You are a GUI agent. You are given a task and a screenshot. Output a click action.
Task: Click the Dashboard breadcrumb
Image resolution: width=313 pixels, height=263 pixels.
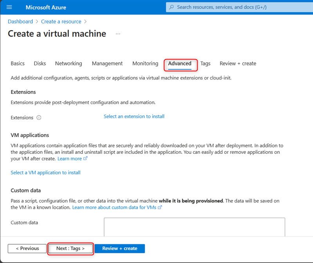click(x=20, y=22)
